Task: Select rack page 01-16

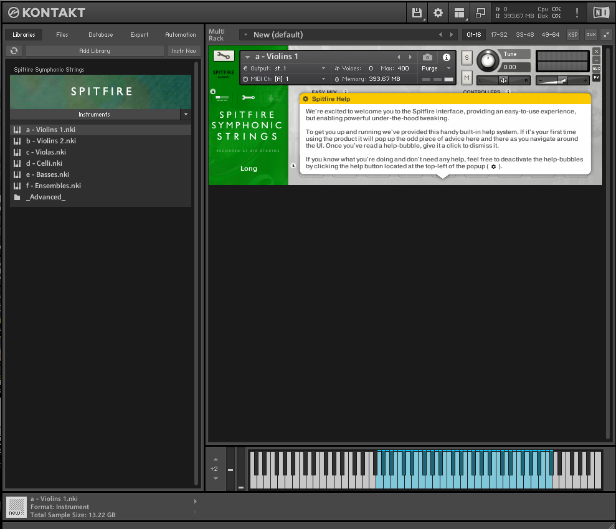Action: pyautogui.click(x=474, y=35)
